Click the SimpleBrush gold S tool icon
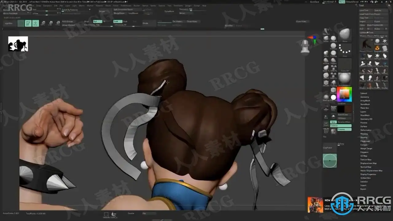The image size is (393, 221). coord(377,48)
